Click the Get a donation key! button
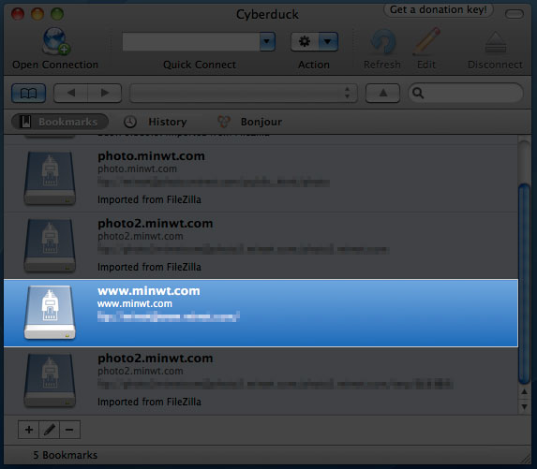Viewport: 537px width, 469px height. pos(439,9)
